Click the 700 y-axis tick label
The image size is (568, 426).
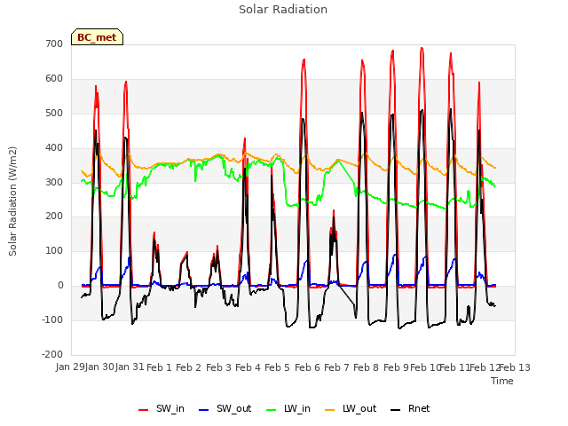pos(54,43)
